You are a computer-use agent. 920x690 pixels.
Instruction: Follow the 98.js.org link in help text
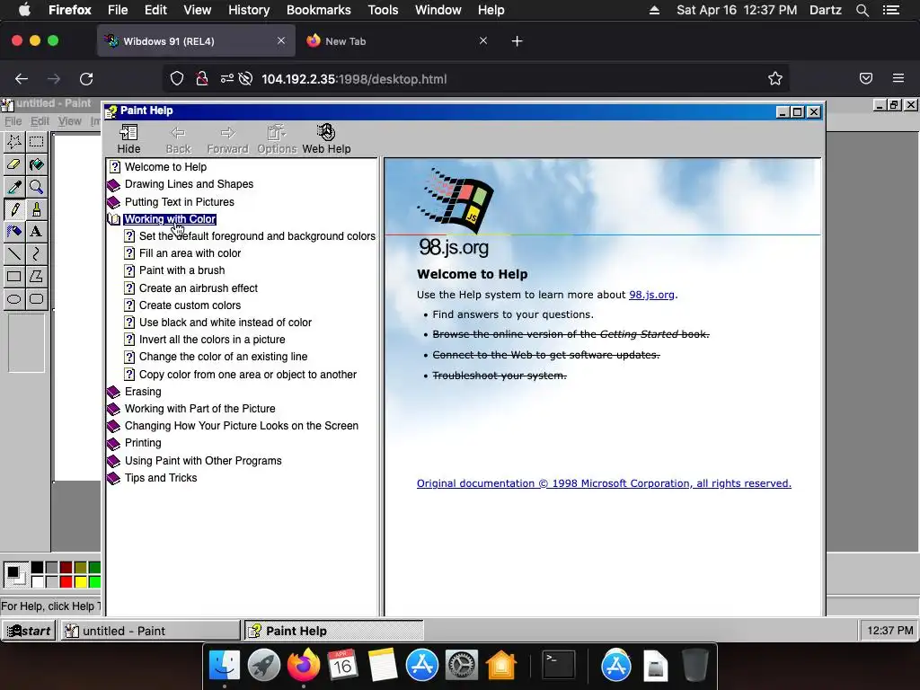(x=651, y=295)
